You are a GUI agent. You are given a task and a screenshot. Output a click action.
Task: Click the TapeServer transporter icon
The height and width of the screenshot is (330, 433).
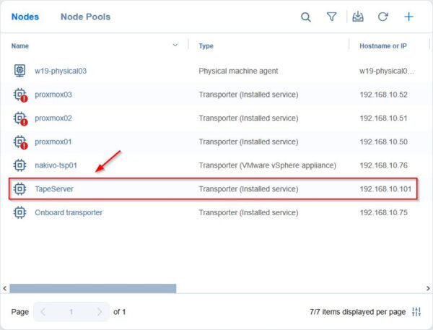click(19, 188)
